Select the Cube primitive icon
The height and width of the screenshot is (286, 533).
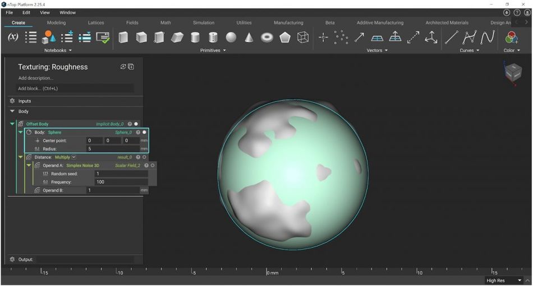click(x=141, y=37)
